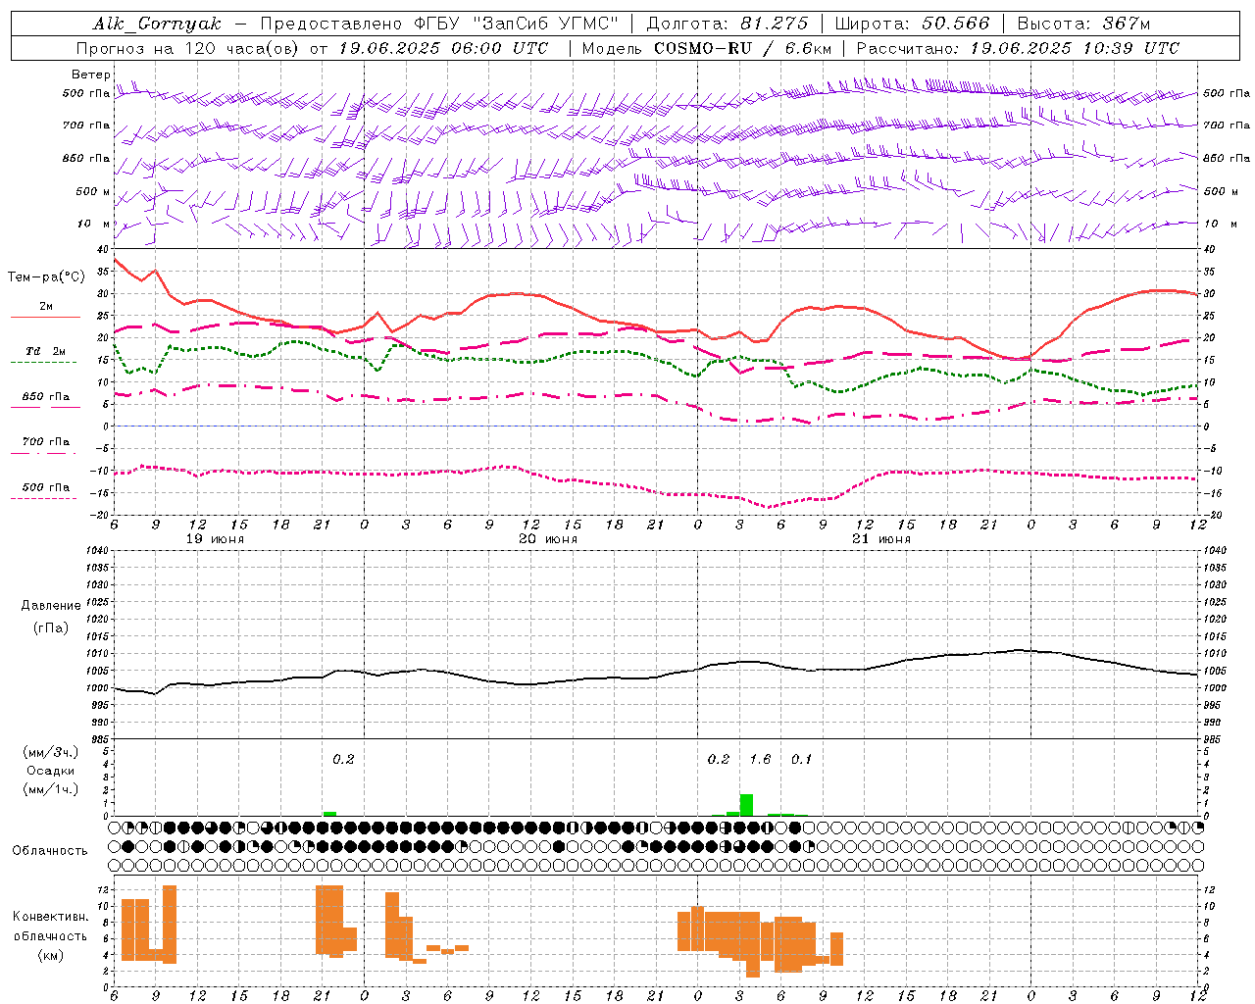Click the tallest green precipitation bar
Image resolution: width=1255 pixels, height=1004 pixels.
pos(746,805)
